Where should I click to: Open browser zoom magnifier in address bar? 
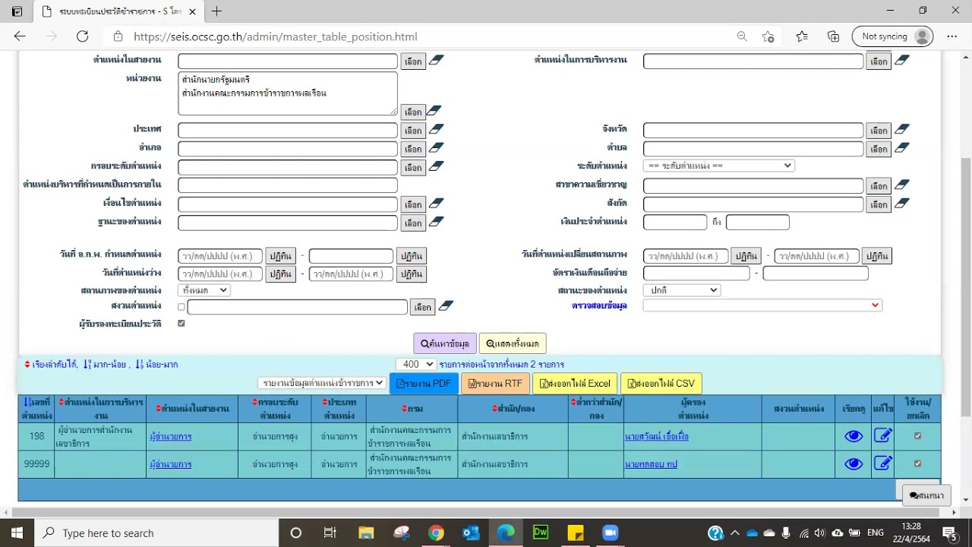(742, 36)
